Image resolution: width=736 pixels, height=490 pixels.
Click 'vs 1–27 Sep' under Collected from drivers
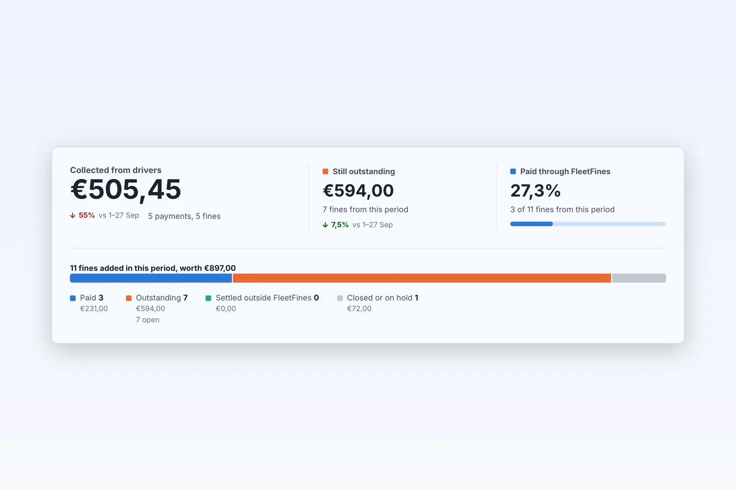click(x=119, y=216)
